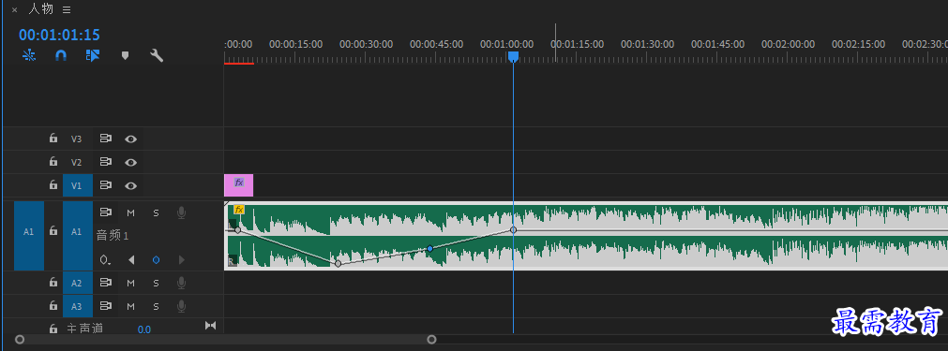Screen dimensions: 948x351
Task: Select the lowest volume keyframe on audio clip
Action: click(x=338, y=264)
